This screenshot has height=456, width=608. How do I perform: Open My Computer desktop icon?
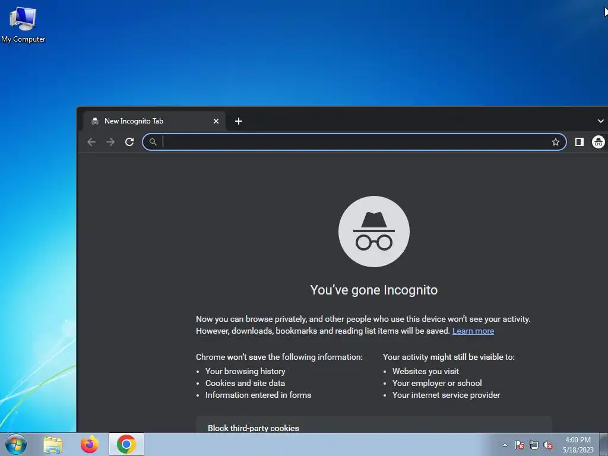23,24
